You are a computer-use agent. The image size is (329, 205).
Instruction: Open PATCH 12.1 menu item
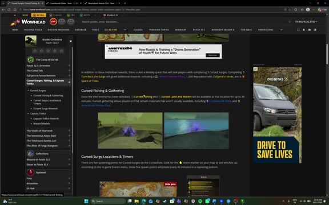(x=199, y=30)
